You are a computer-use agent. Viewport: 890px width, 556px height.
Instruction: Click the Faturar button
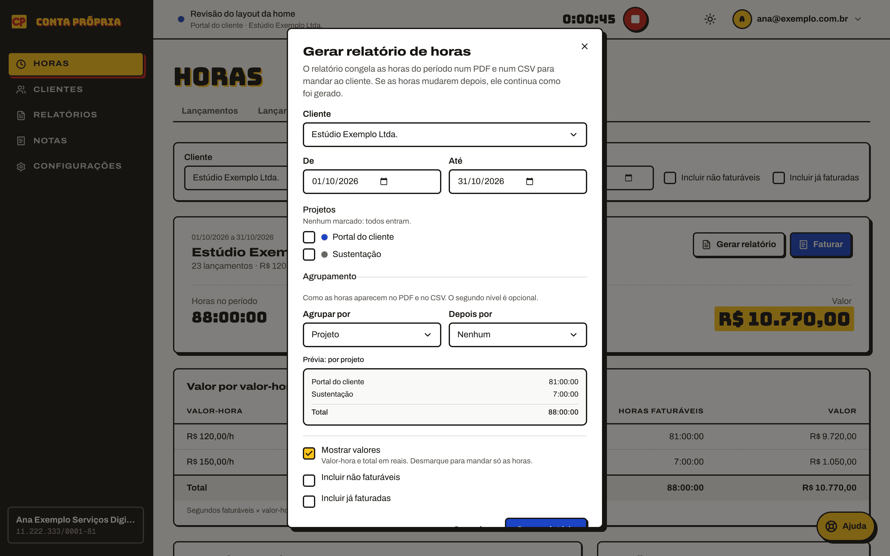[820, 245]
